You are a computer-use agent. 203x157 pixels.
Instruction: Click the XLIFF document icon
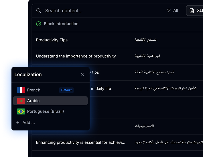(192, 11)
